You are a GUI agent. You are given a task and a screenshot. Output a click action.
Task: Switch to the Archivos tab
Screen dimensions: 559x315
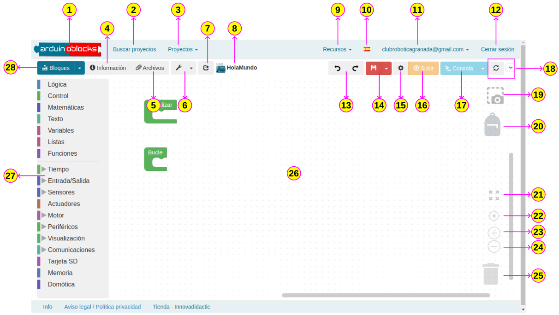tap(150, 68)
